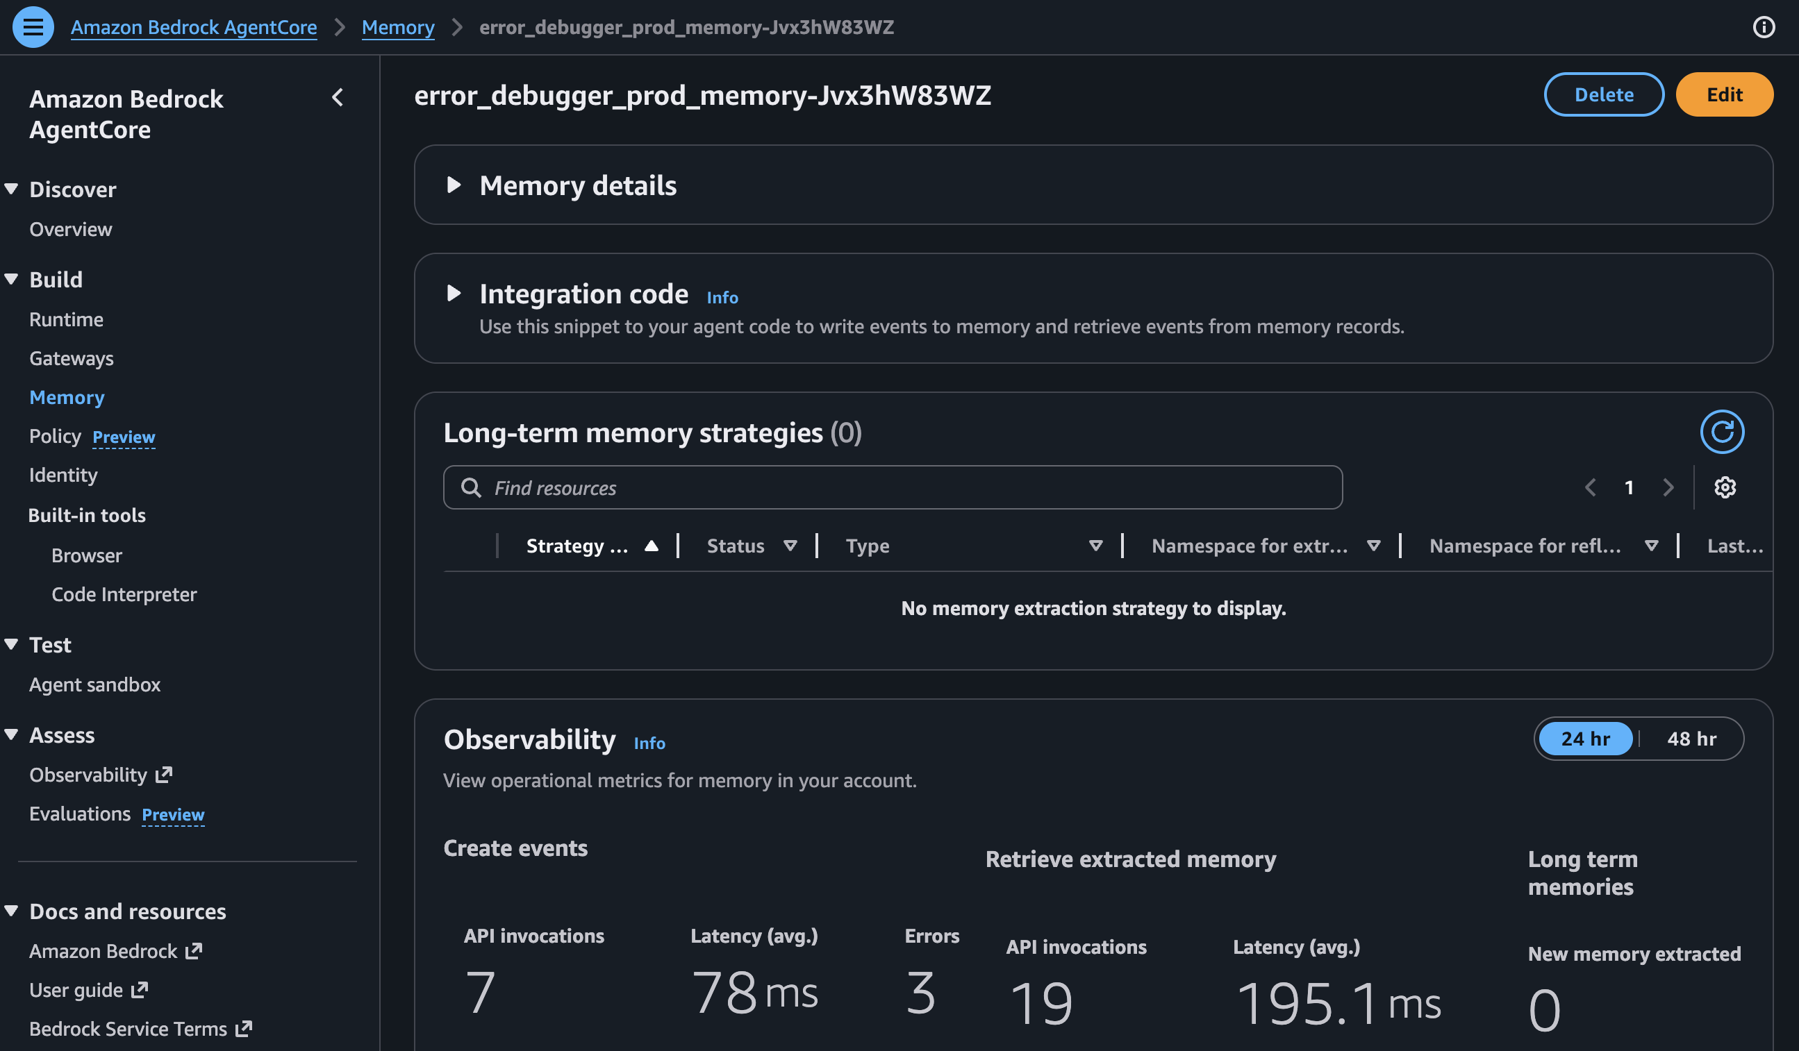Refresh the long-term memory strategies list
This screenshot has width=1799, height=1051.
(1721, 432)
